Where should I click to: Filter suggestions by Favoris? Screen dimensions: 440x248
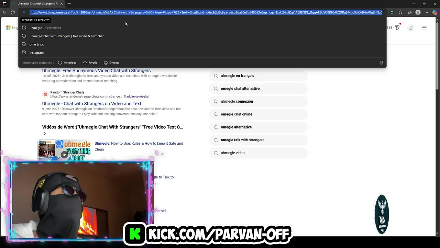(90, 63)
